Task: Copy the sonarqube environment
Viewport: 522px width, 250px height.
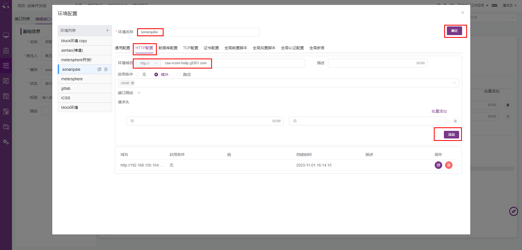Action: (x=99, y=69)
